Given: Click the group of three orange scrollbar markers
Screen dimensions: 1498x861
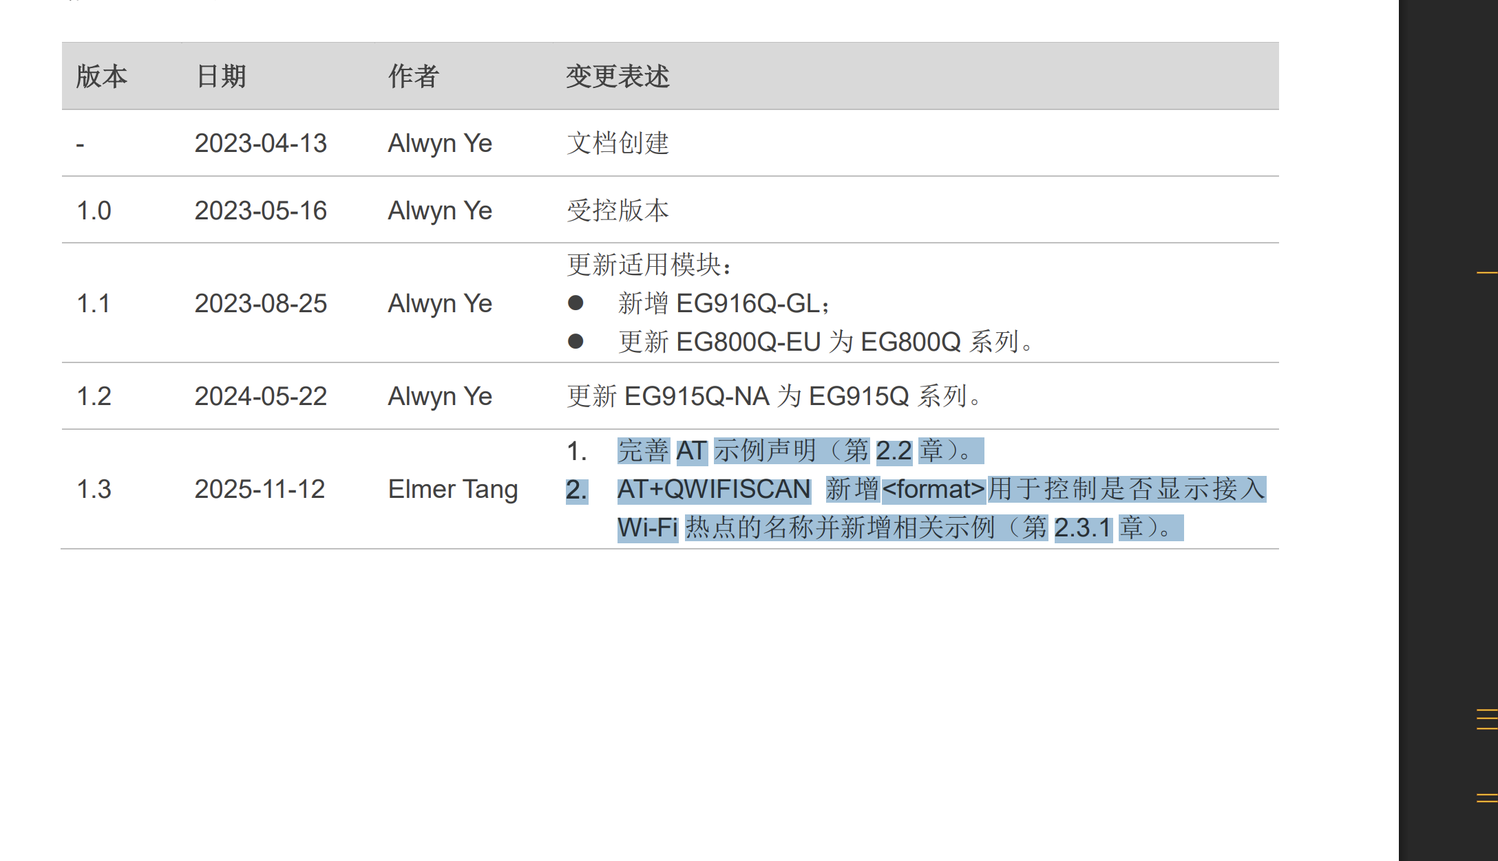Looking at the screenshot, I should pos(1487,719).
